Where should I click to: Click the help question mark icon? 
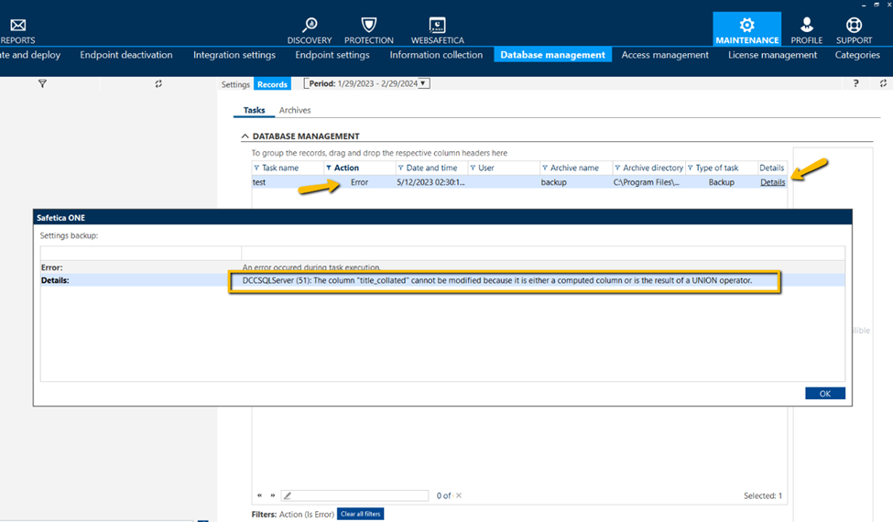point(855,83)
